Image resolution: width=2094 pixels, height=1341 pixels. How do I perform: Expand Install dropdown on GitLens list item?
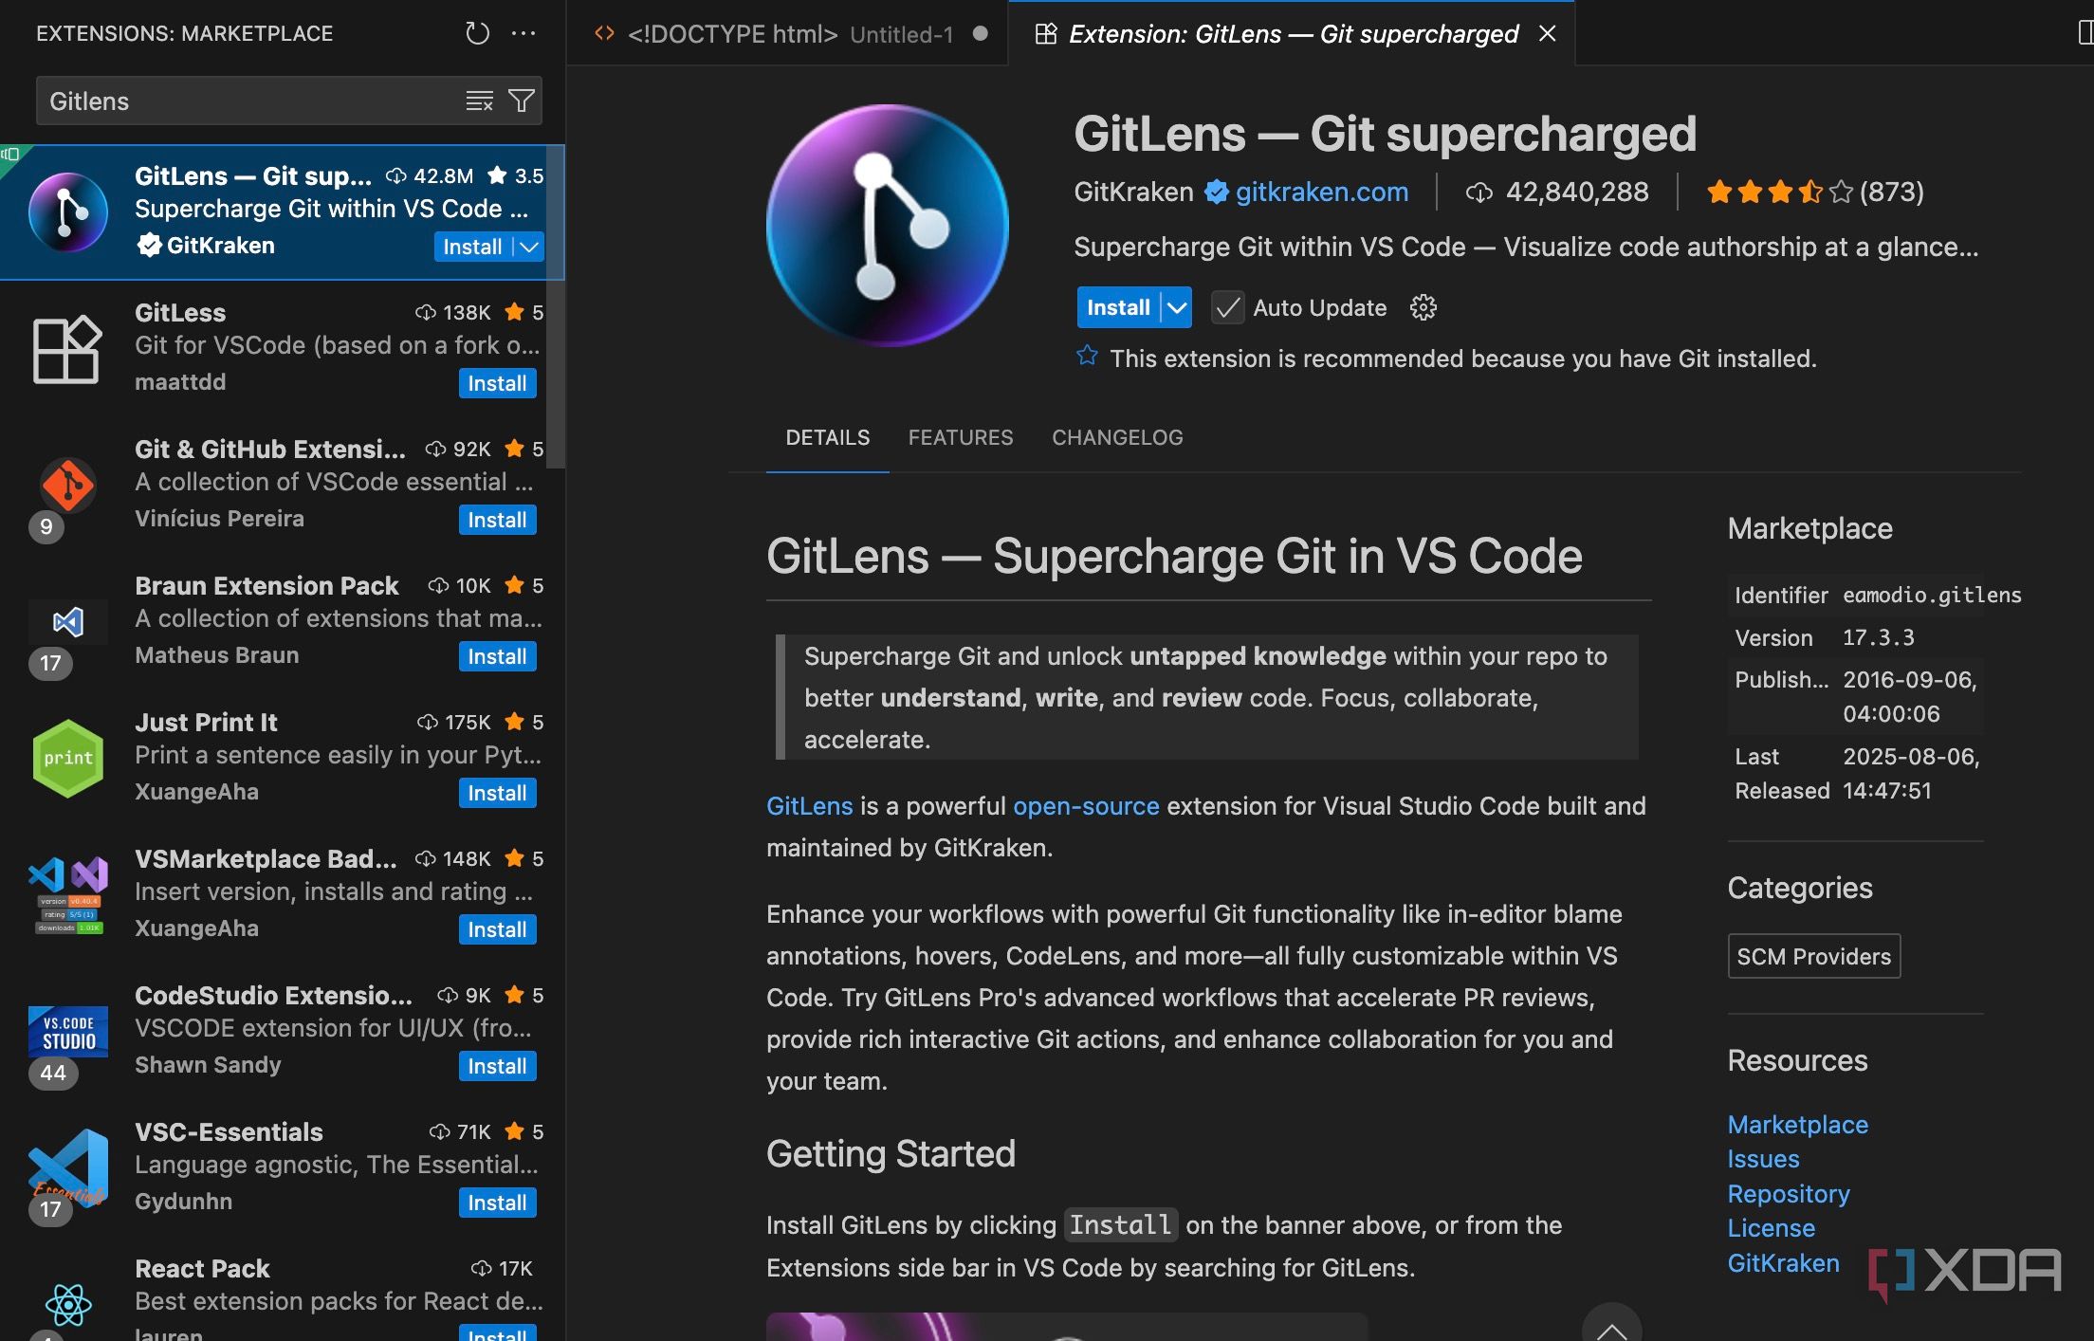pos(529,247)
